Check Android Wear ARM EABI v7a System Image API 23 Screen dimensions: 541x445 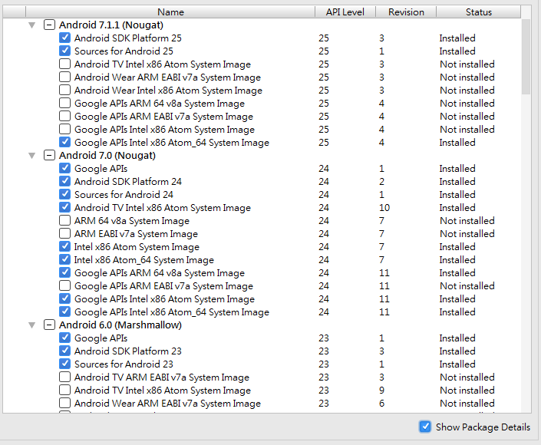click(x=65, y=403)
